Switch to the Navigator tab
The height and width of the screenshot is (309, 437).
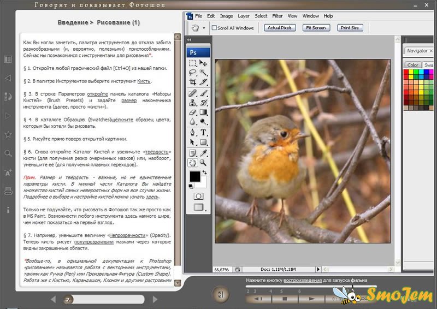[x=417, y=51]
